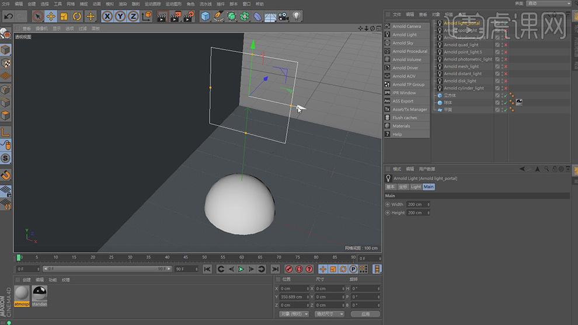
Task: Select the Rotate tool in top toolbar
Action: (77, 16)
